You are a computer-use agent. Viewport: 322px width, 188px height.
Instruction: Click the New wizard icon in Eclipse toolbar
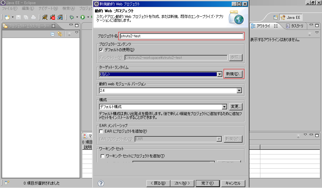click(7, 17)
